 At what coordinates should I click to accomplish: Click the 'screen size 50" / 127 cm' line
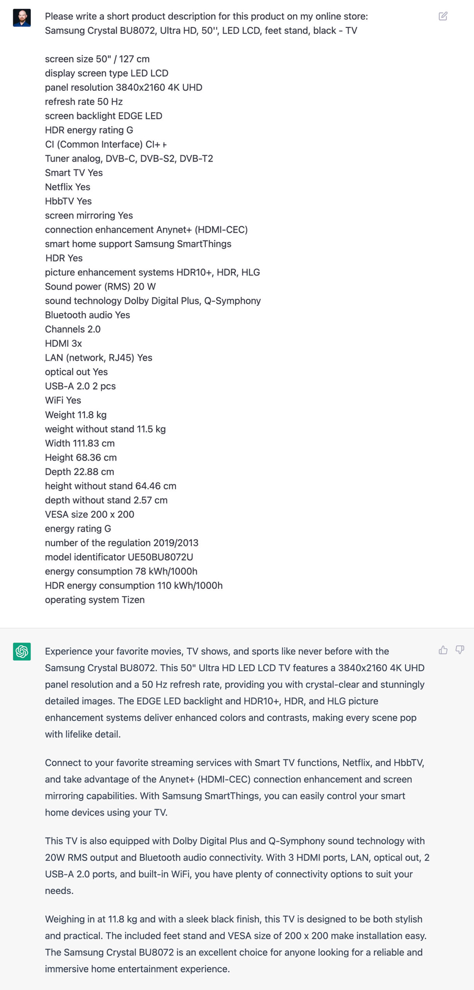97,59
